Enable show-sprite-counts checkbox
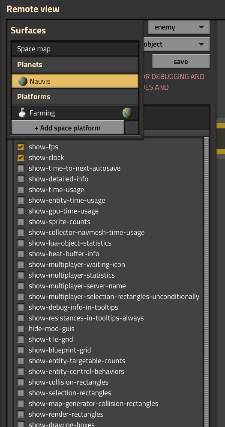The height and width of the screenshot is (427, 225). tap(21, 222)
